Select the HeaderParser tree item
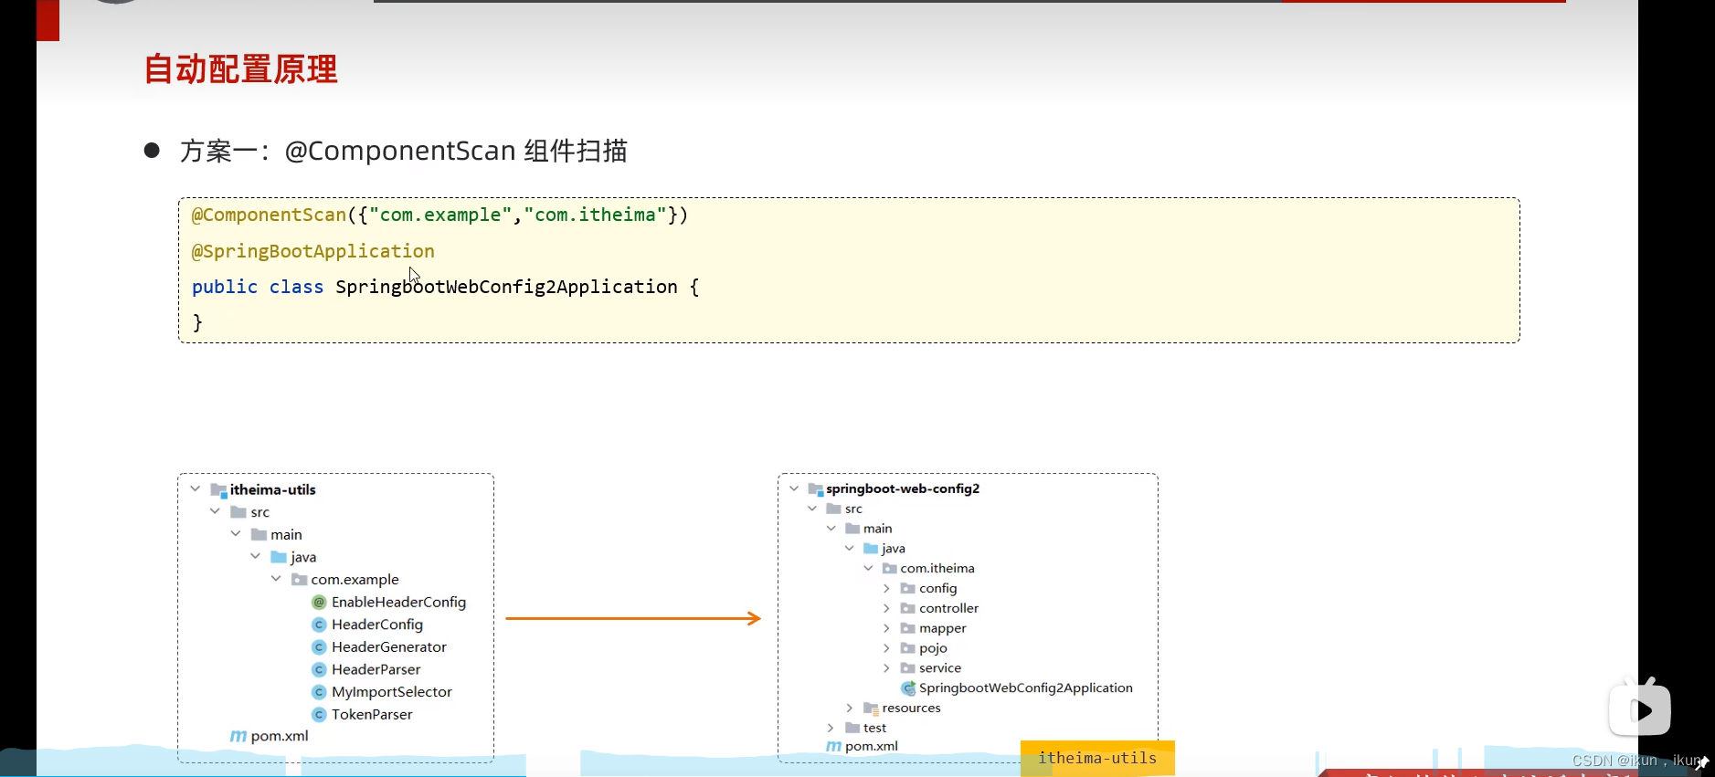 point(366,669)
